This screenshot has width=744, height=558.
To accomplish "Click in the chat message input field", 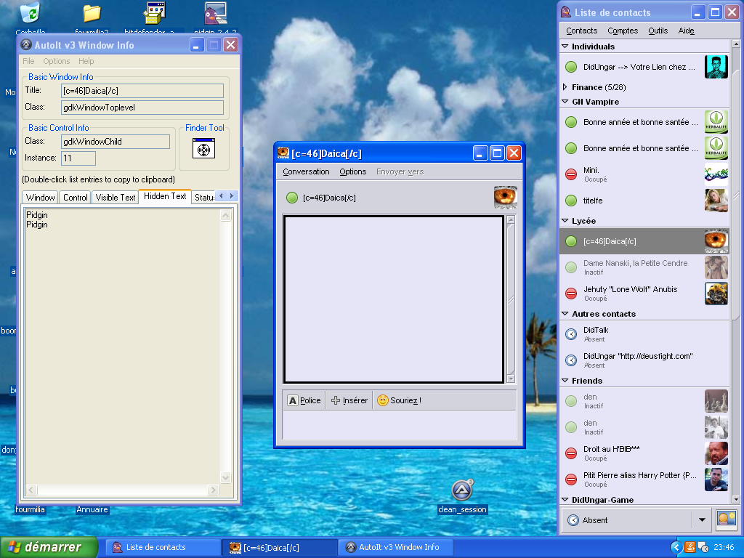I will click(x=399, y=425).
